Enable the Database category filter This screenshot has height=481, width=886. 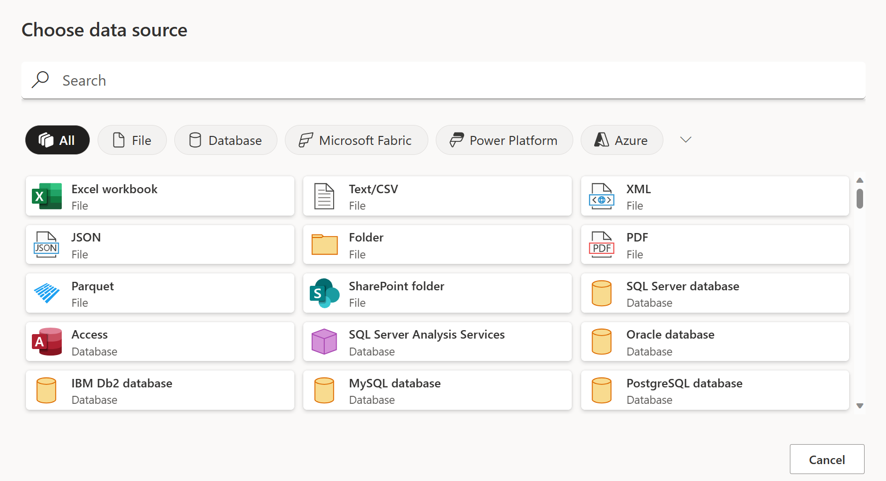(x=226, y=140)
